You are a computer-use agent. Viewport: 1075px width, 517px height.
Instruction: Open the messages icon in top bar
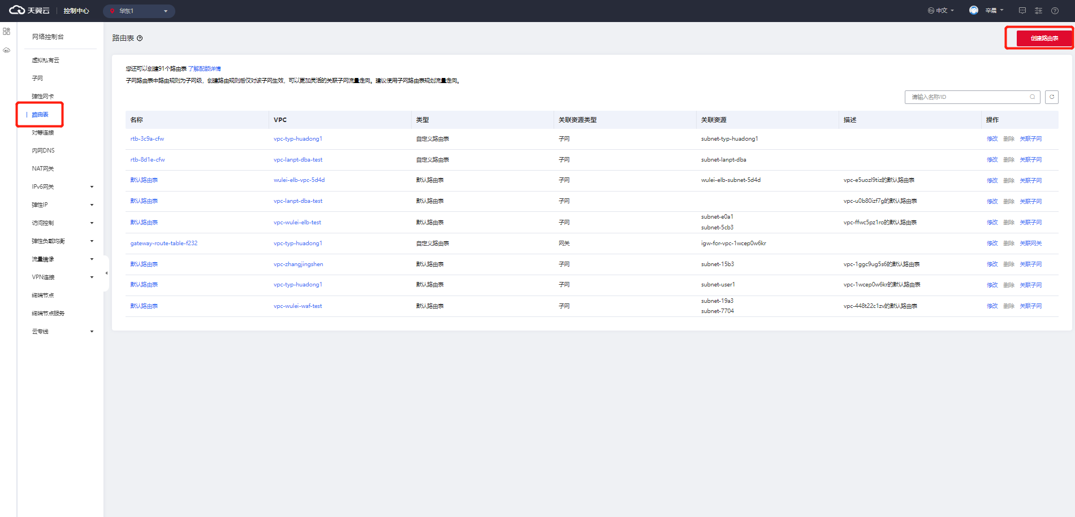click(x=1022, y=11)
